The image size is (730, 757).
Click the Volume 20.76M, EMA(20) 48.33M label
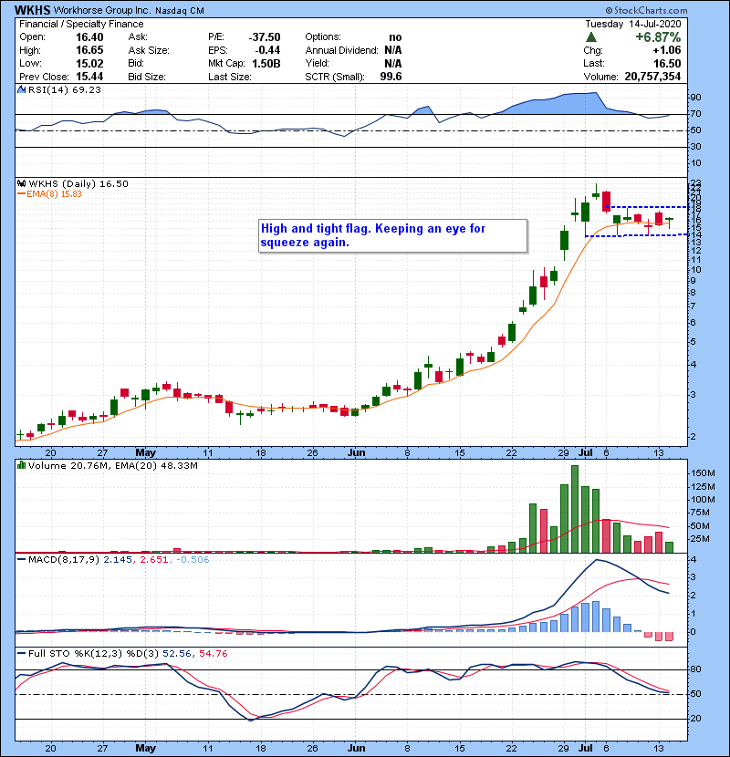113,466
